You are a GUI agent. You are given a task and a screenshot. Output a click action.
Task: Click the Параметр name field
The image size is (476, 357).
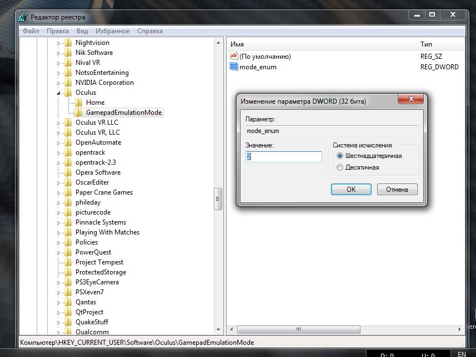coord(332,131)
